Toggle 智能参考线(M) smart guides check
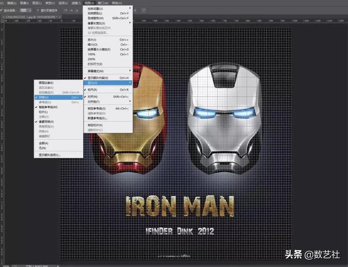Viewport: 348px width, 267px height. [59, 107]
